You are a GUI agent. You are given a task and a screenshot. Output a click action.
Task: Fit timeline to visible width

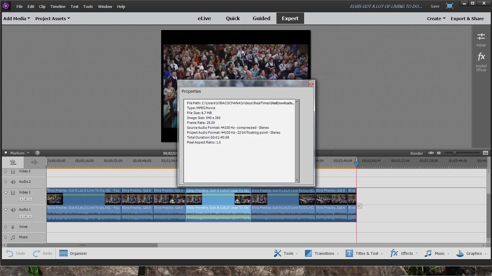click(431, 153)
